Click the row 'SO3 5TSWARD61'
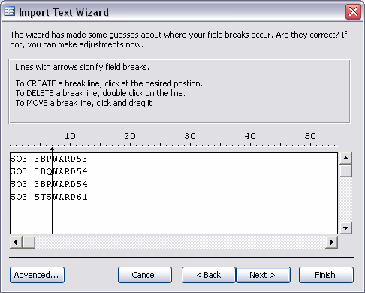The image size is (365, 293). point(49,197)
